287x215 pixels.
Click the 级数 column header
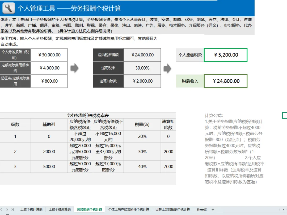click(x=15, y=124)
